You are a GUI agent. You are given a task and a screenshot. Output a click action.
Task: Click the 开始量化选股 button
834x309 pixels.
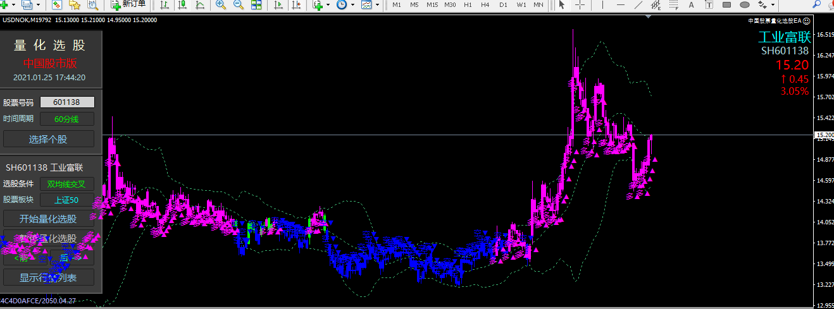point(49,219)
